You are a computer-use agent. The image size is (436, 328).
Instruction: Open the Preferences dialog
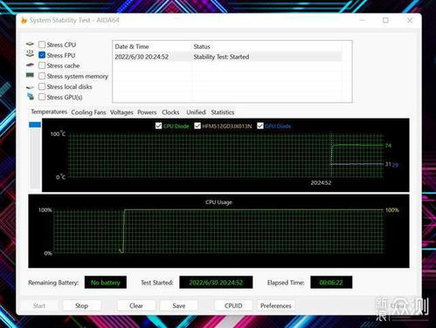point(276,305)
